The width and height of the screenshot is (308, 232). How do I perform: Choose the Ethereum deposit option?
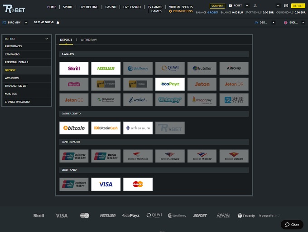pos(138,128)
